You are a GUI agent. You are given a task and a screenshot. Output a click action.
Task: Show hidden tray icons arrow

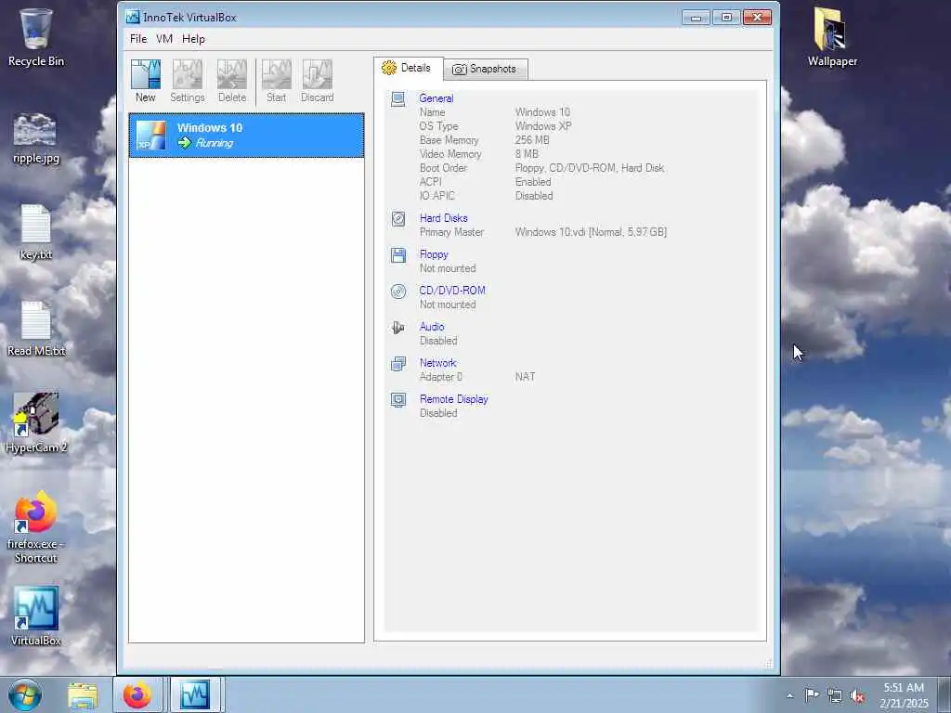[789, 695]
